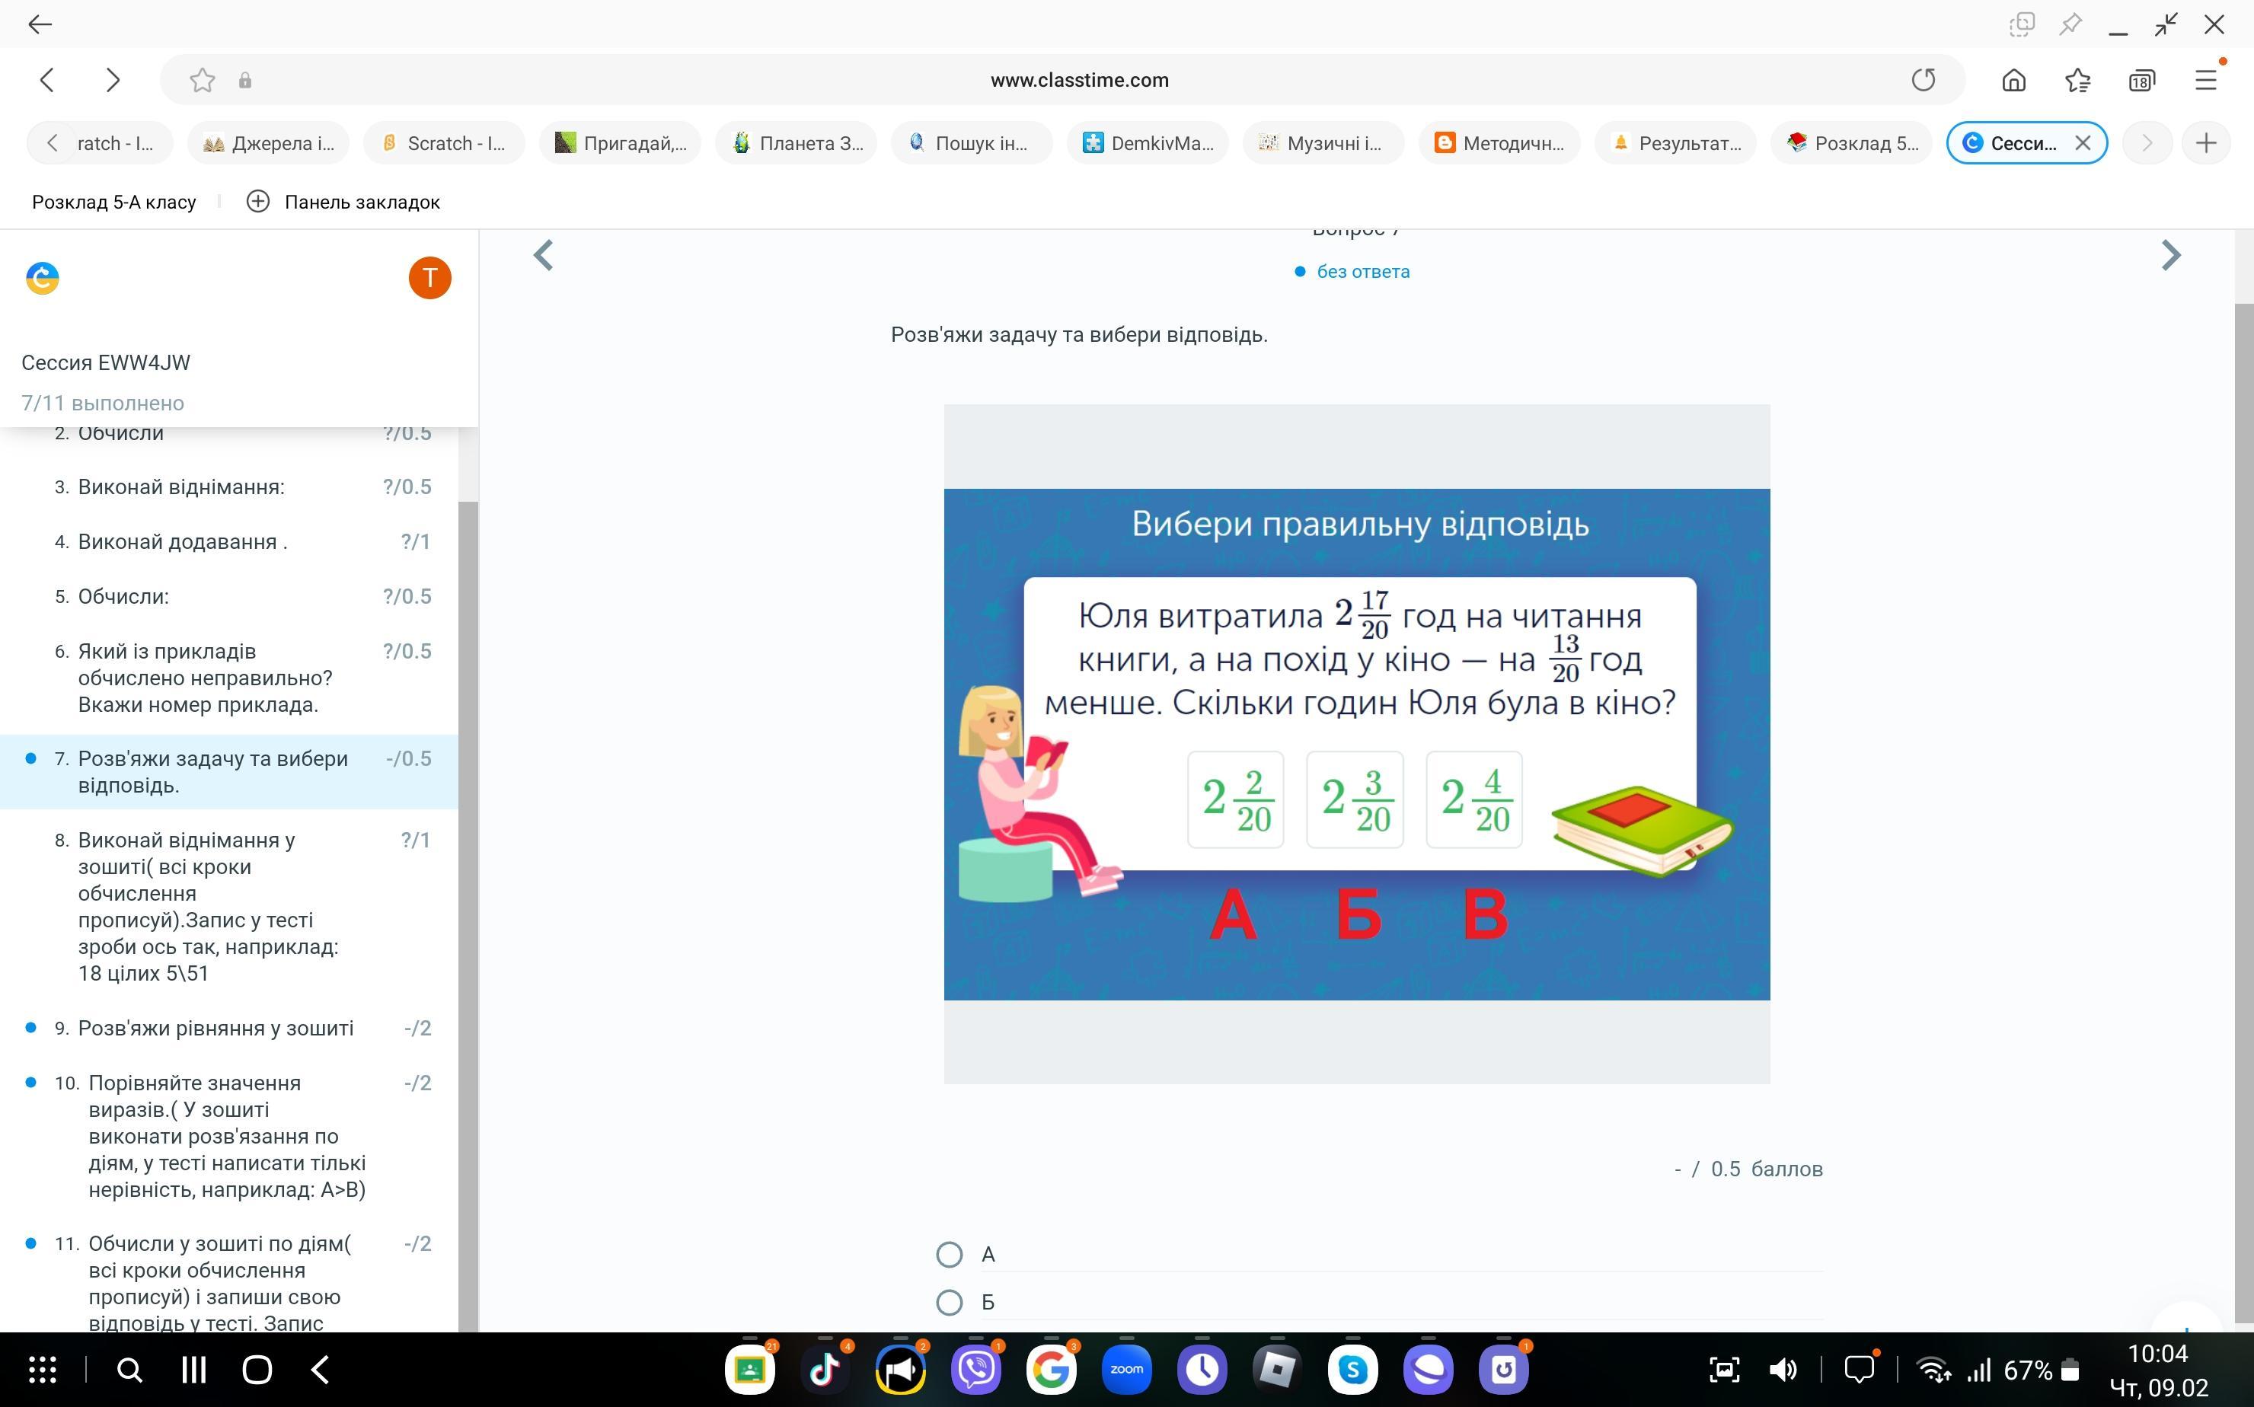Bookmark the page with the star icon in the address bar

202,80
